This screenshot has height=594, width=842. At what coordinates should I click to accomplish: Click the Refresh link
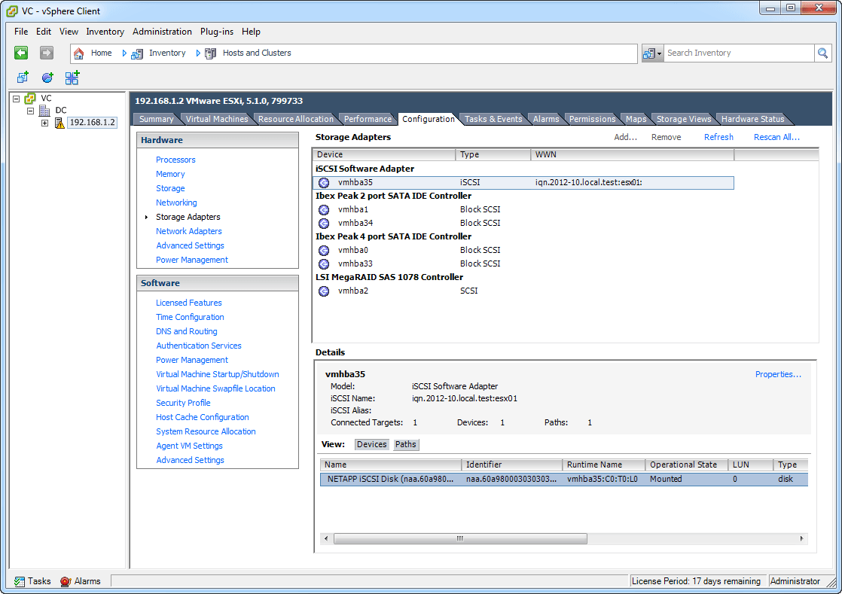click(x=718, y=137)
